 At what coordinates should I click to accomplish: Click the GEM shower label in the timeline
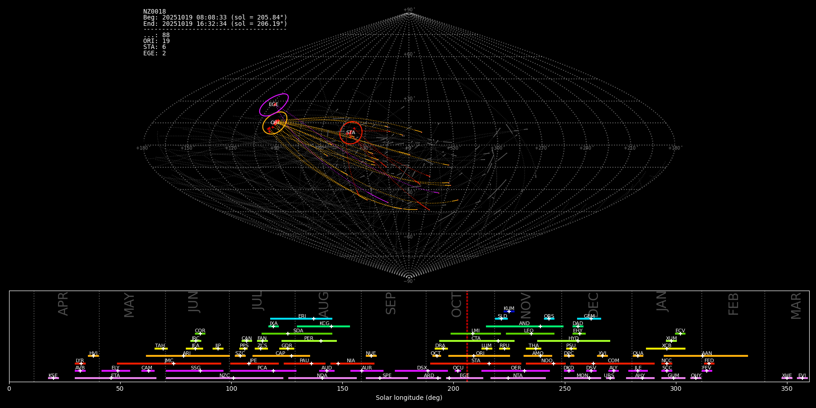tap(589, 316)
